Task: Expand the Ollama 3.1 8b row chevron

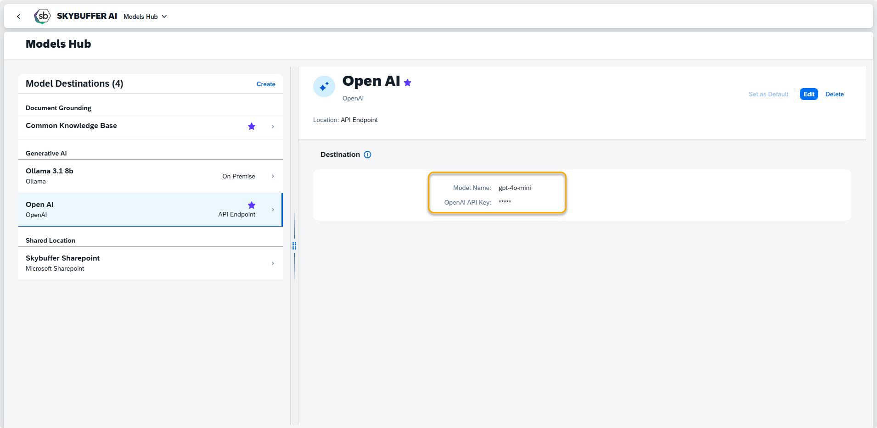Action: [x=273, y=176]
